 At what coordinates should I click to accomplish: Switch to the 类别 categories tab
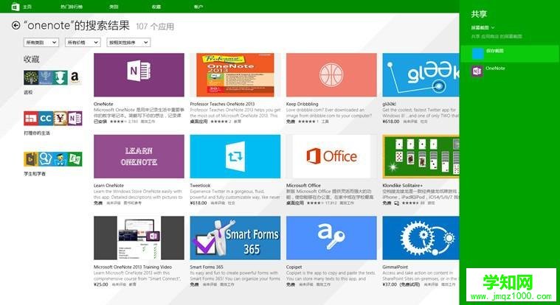pyautogui.click(x=114, y=7)
